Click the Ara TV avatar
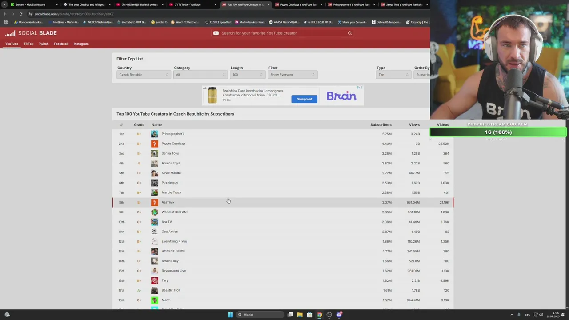Viewport: 569px width, 320px height. [155, 222]
